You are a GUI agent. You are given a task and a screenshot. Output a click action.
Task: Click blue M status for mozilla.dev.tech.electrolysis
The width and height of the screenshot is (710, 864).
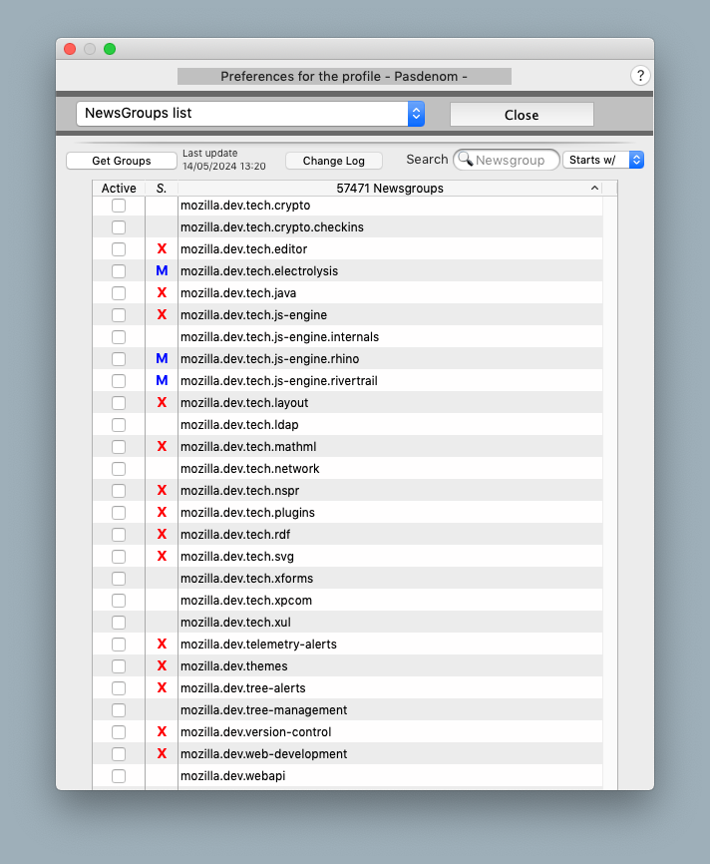162,271
